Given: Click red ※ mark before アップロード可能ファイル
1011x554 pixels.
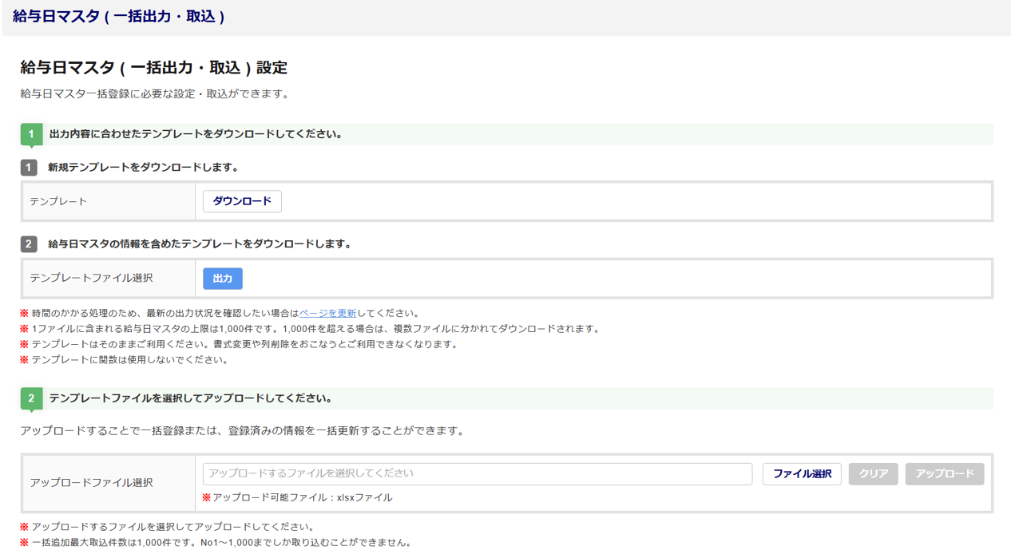Looking at the screenshot, I should 206,497.
